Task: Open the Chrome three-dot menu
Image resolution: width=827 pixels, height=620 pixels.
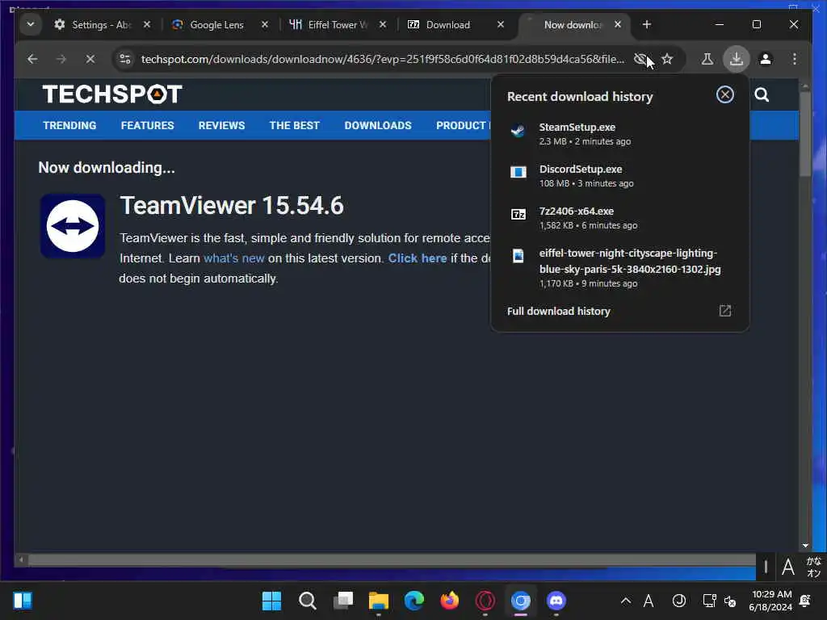Action: pyautogui.click(x=795, y=59)
